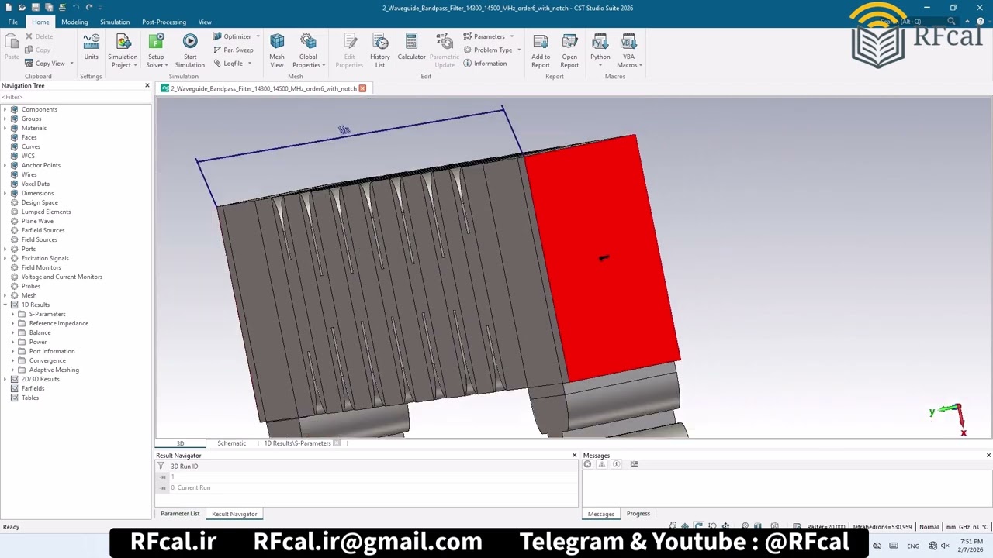Image resolution: width=993 pixels, height=558 pixels.
Task: Close the Messages panel
Action: click(988, 456)
